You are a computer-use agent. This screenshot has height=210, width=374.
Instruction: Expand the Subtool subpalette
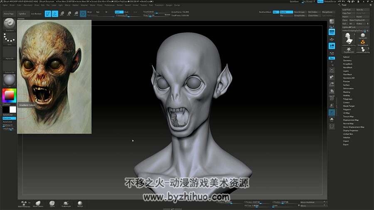click(x=346, y=57)
